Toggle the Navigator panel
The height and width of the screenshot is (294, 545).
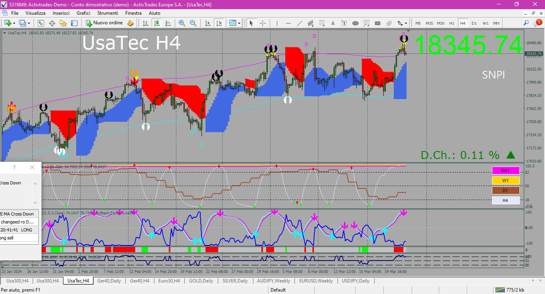pyautogui.click(x=63, y=23)
